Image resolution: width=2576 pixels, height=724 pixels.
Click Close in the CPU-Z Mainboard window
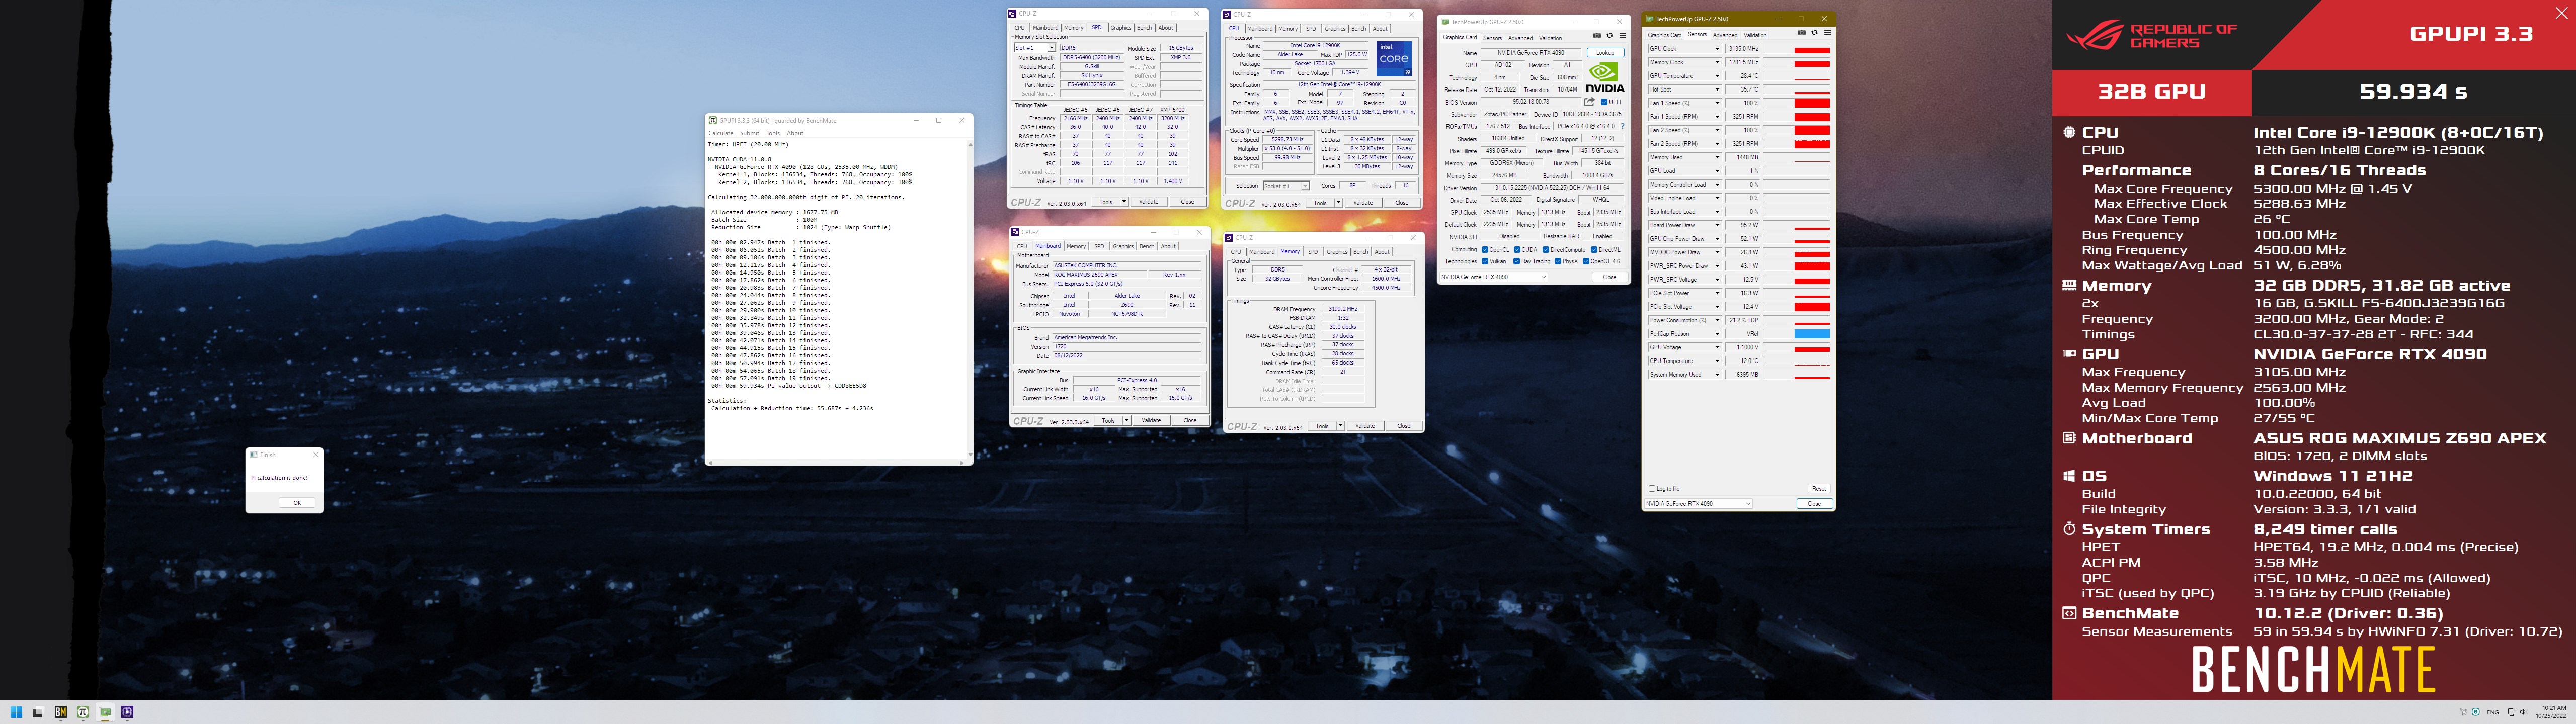[x=1190, y=421]
